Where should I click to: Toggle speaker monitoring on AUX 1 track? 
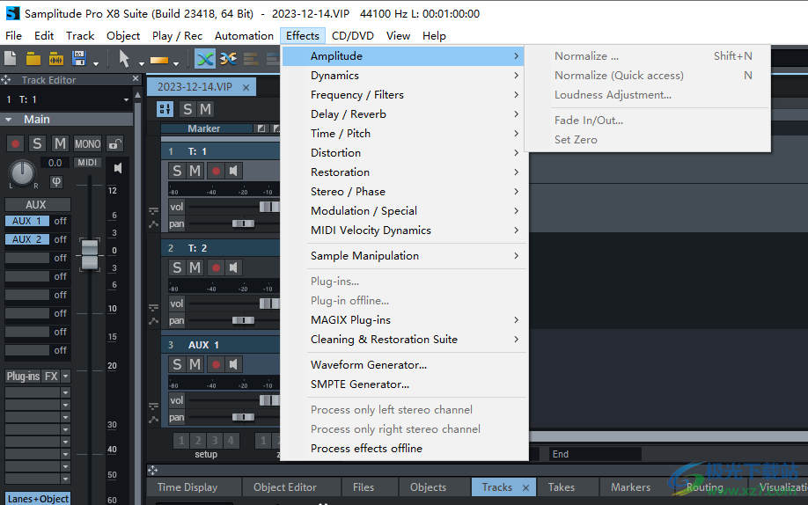point(233,364)
